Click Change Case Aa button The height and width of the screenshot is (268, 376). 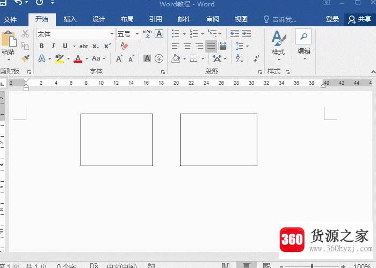(x=96, y=58)
